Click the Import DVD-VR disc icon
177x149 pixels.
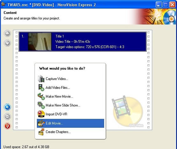point(41,114)
